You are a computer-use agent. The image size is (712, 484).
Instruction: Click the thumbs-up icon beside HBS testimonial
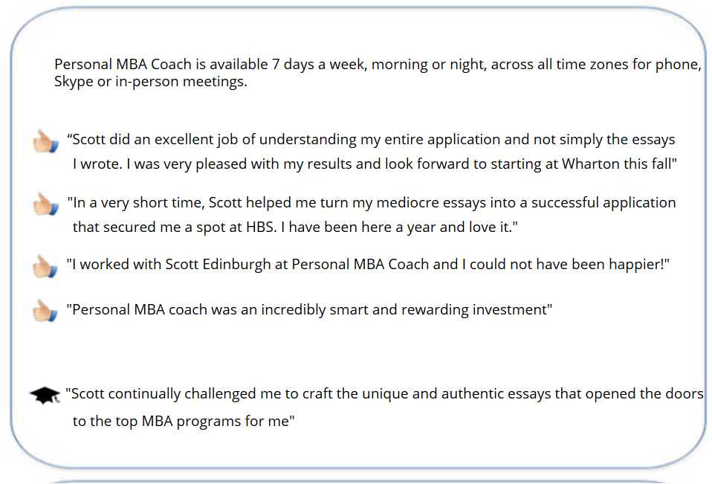tap(45, 204)
